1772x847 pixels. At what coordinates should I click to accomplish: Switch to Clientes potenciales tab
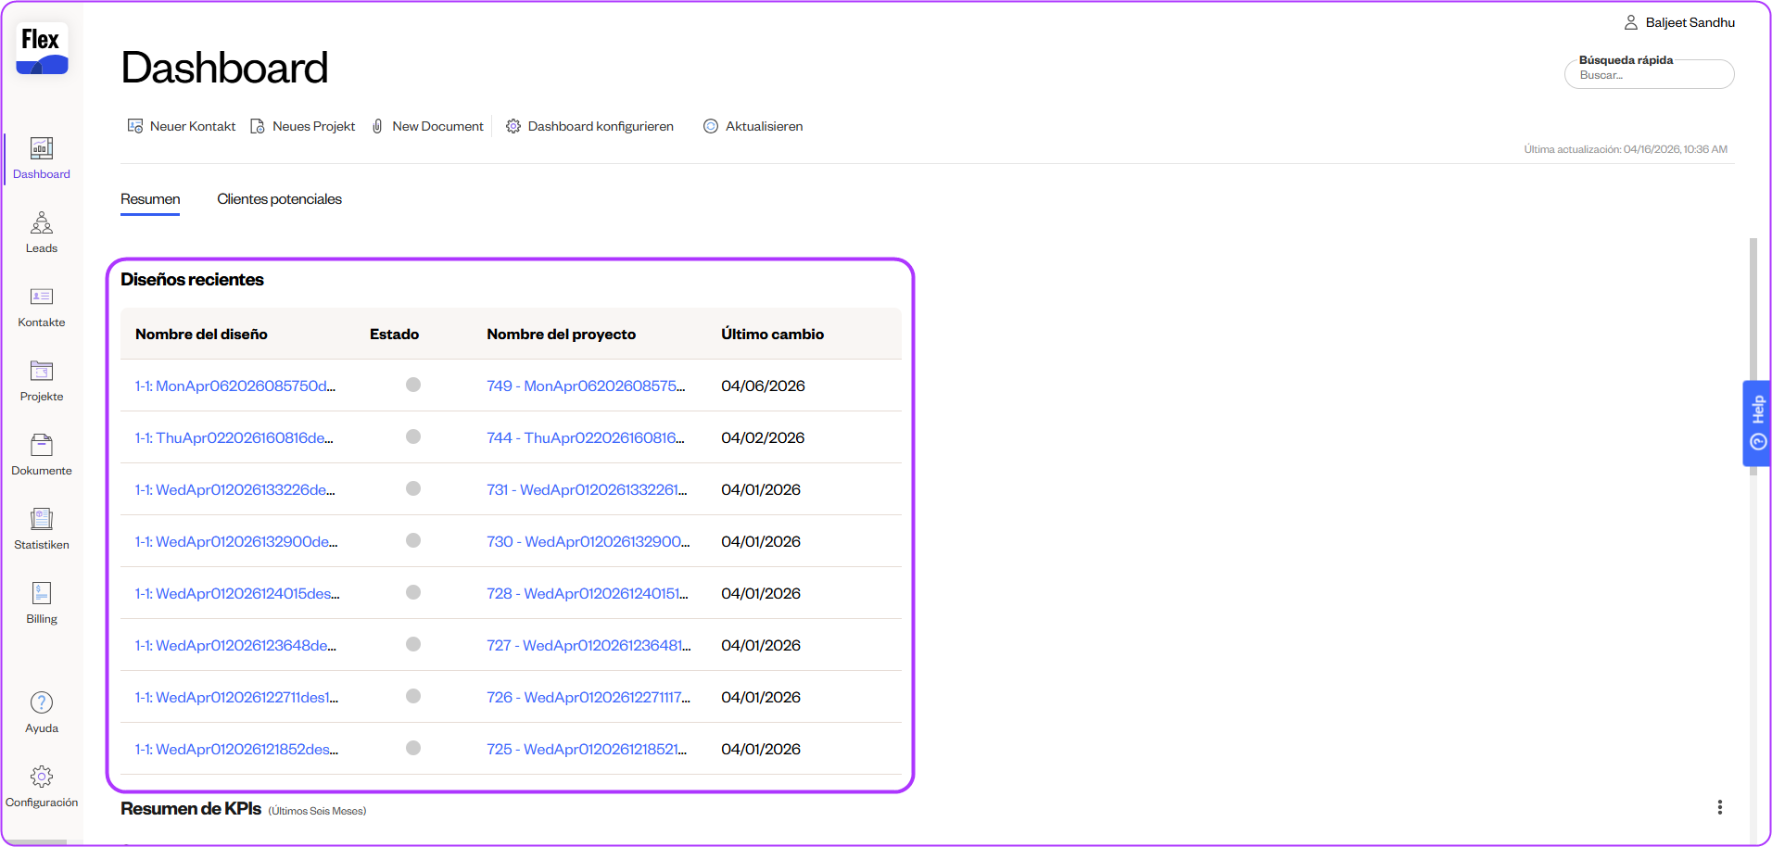[279, 199]
